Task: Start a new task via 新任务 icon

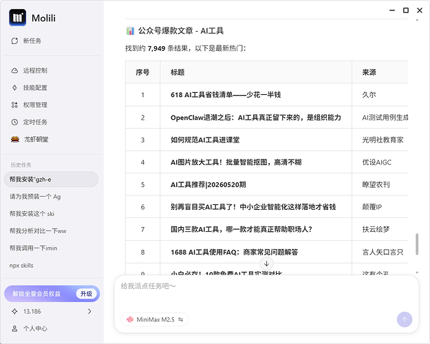Action: [x=14, y=41]
